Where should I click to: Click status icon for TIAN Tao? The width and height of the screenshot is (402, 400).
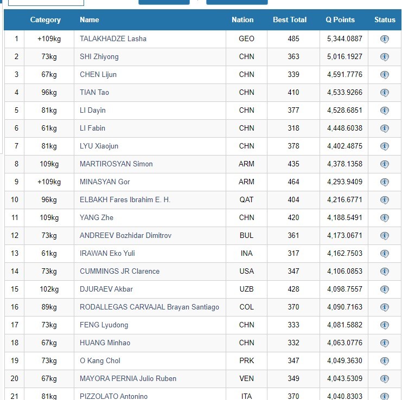385,93
